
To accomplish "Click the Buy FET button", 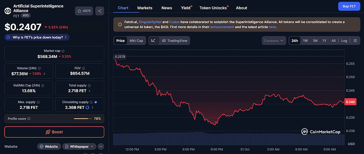I will [349, 6].
